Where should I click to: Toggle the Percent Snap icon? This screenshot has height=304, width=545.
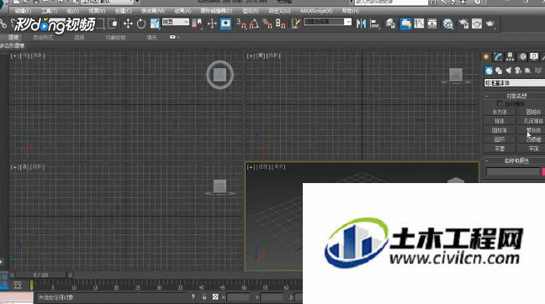coord(267,24)
